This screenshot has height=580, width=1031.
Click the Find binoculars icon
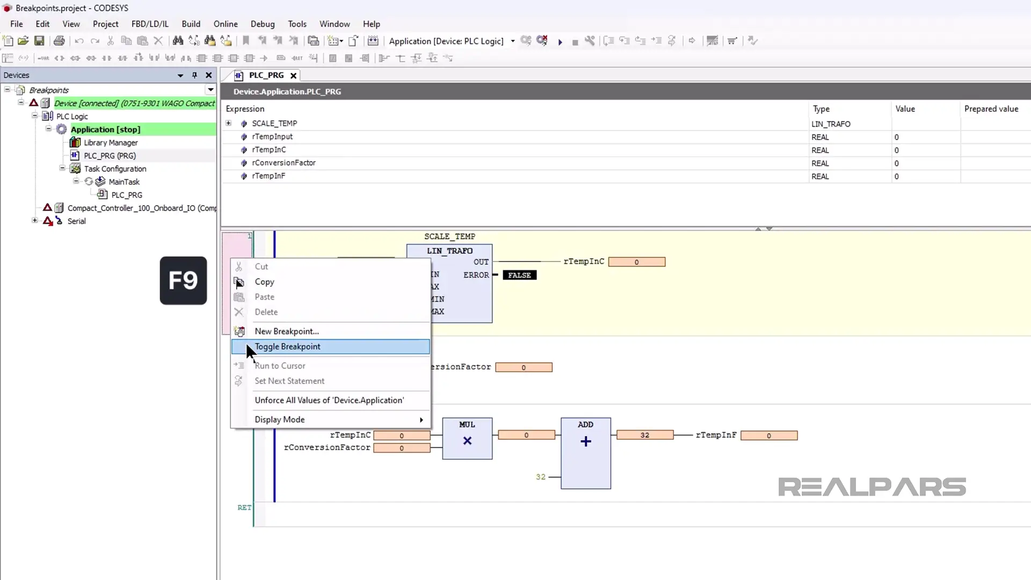pyautogui.click(x=178, y=41)
